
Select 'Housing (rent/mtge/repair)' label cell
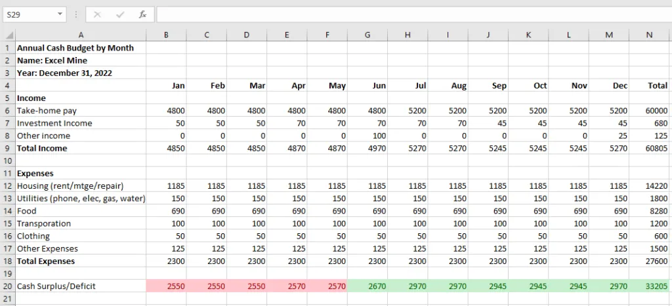81,186
